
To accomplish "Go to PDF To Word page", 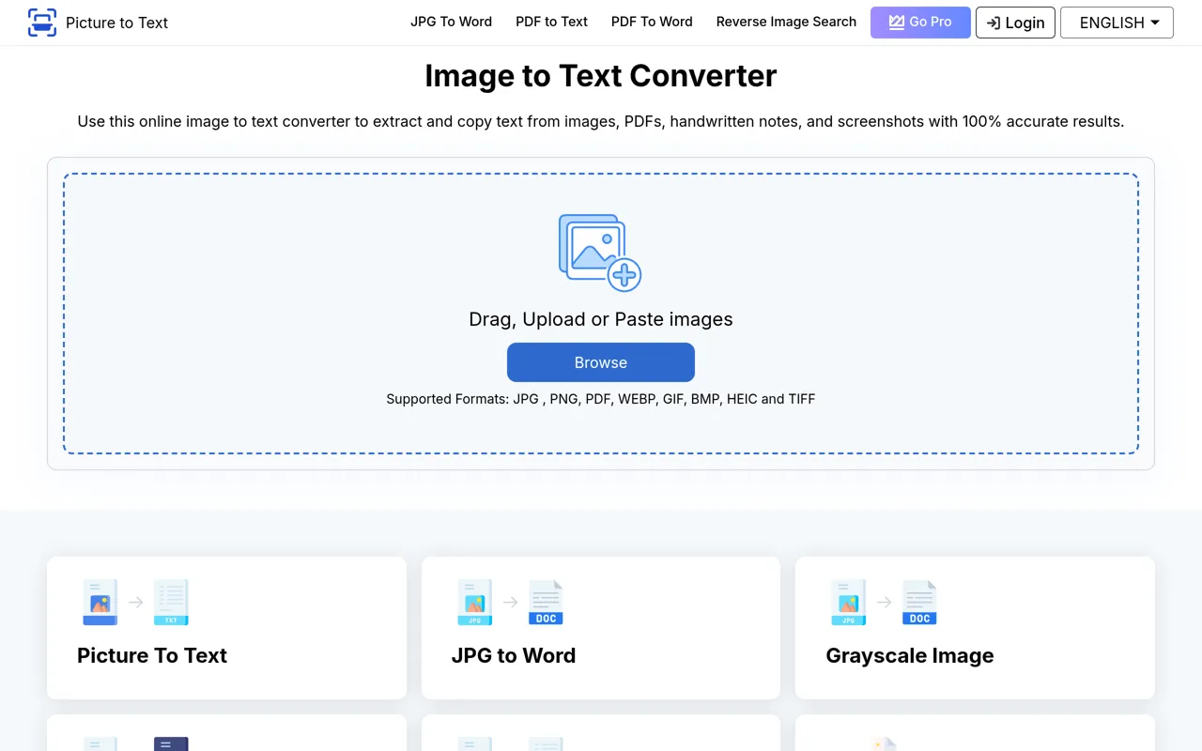I will tap(652, 22).
